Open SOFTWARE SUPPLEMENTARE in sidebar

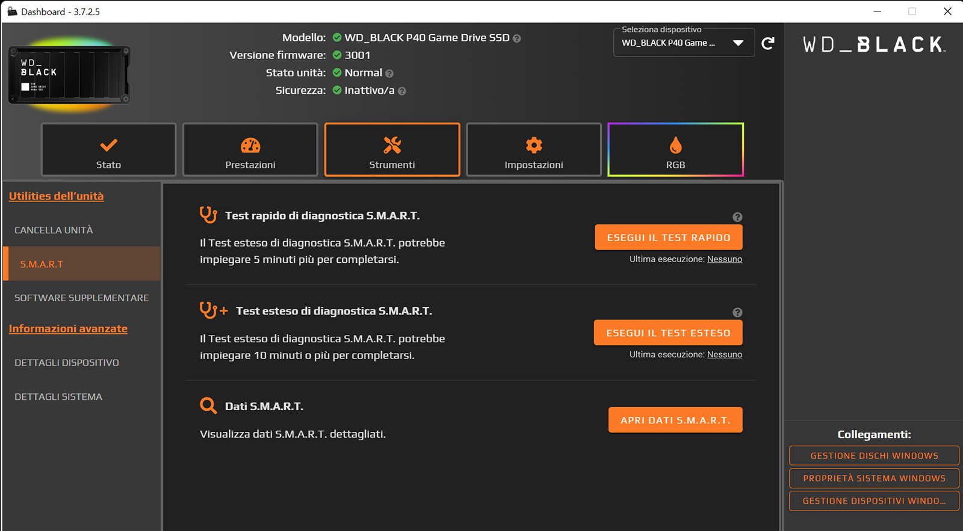(82, 298)
